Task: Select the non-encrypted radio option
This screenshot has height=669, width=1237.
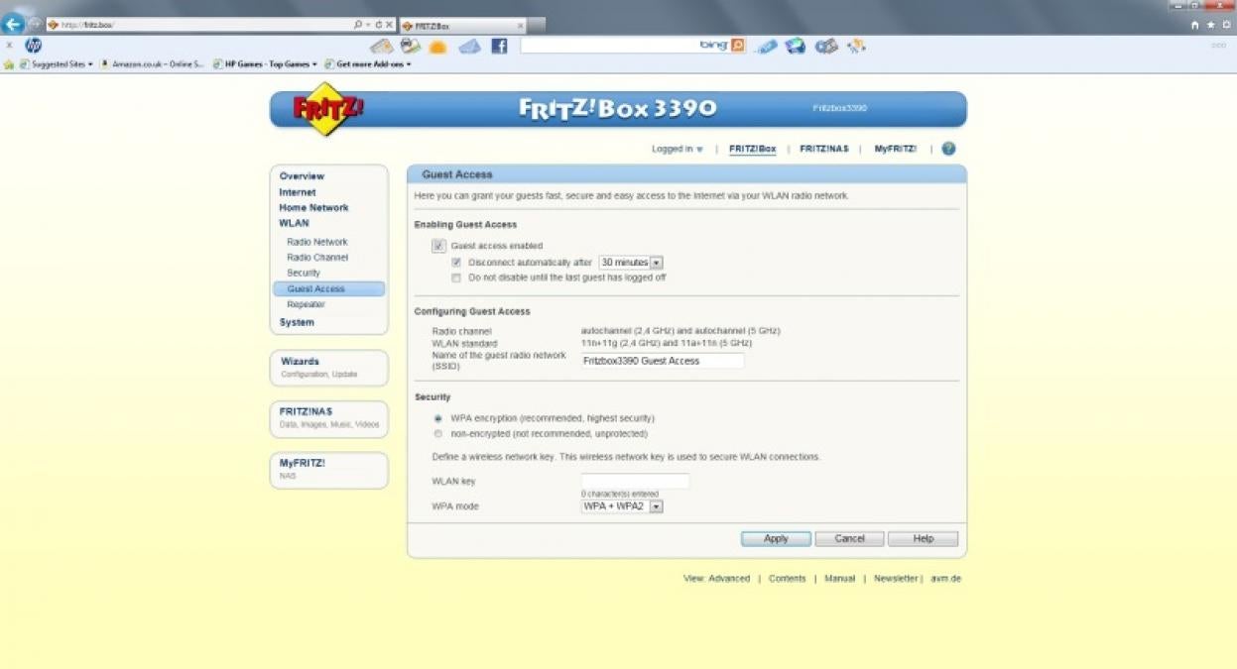Action: 438,434
